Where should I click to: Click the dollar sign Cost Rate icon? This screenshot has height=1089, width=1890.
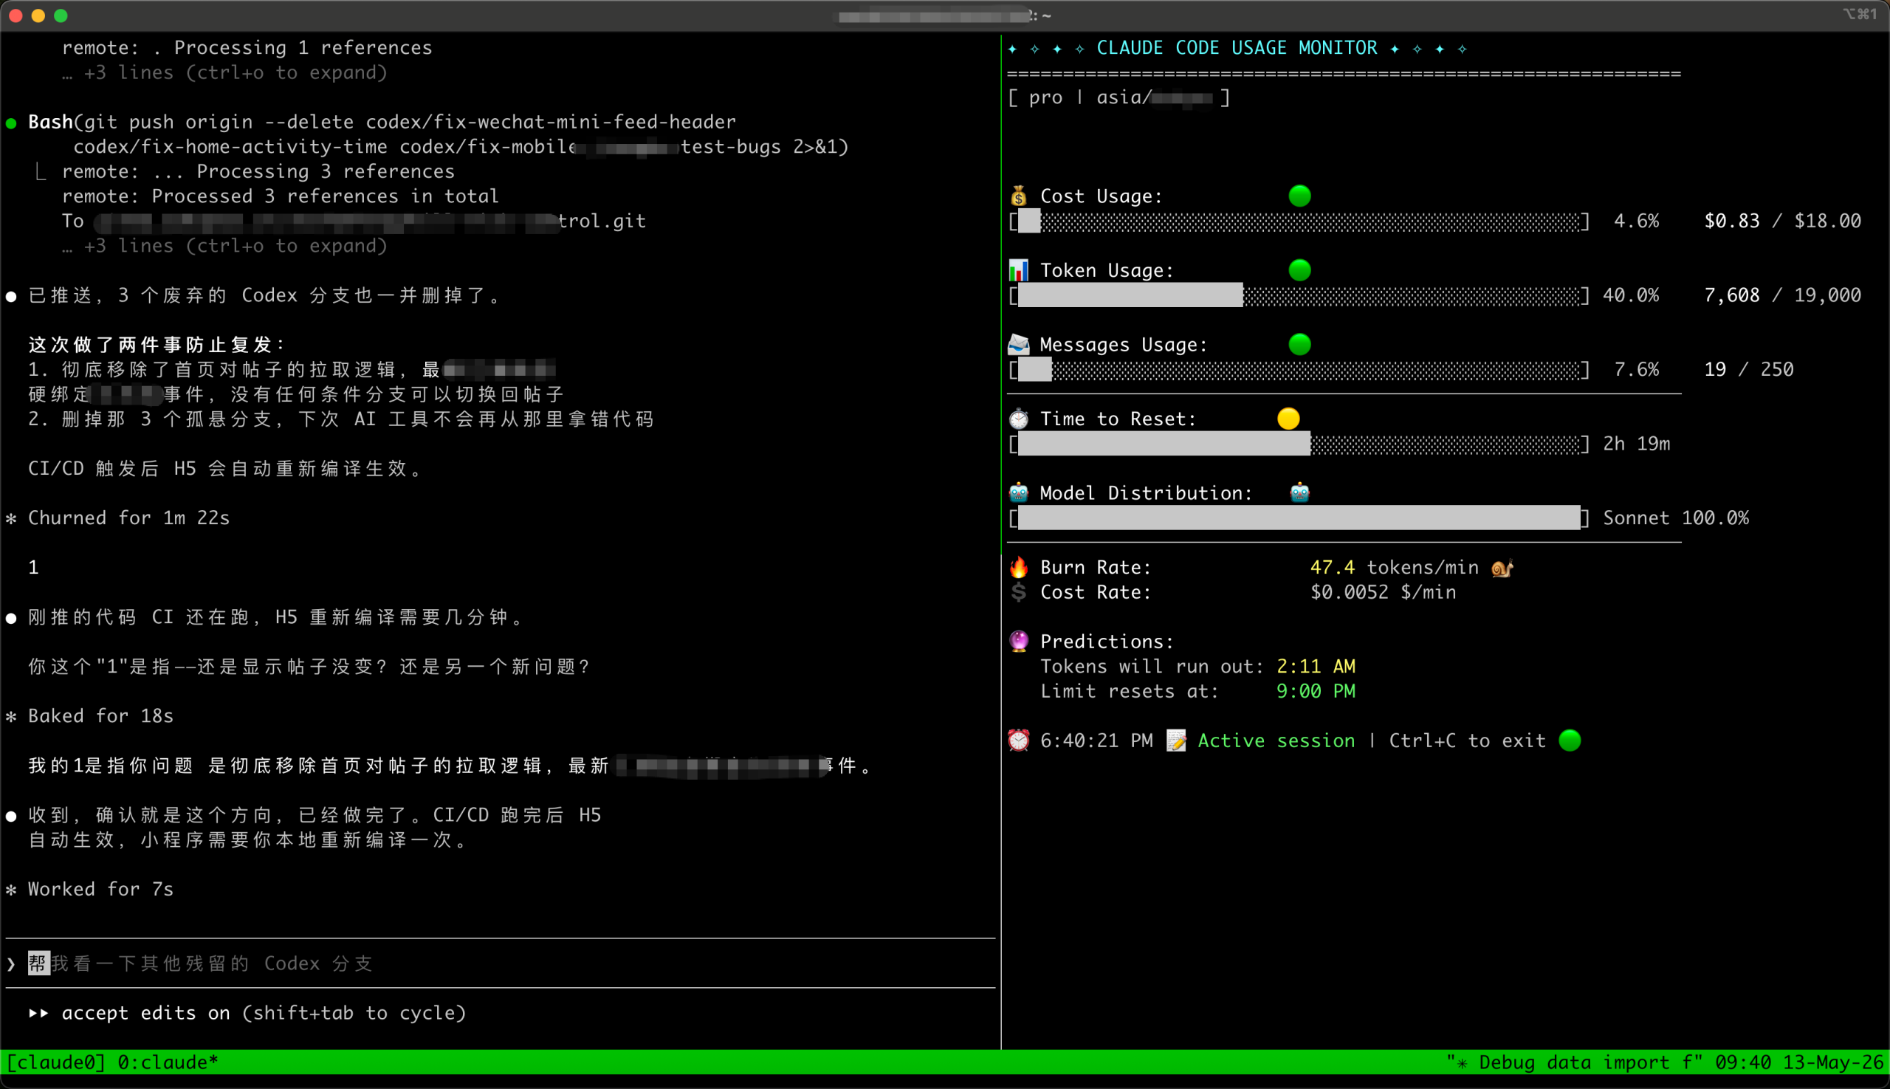1019,591
